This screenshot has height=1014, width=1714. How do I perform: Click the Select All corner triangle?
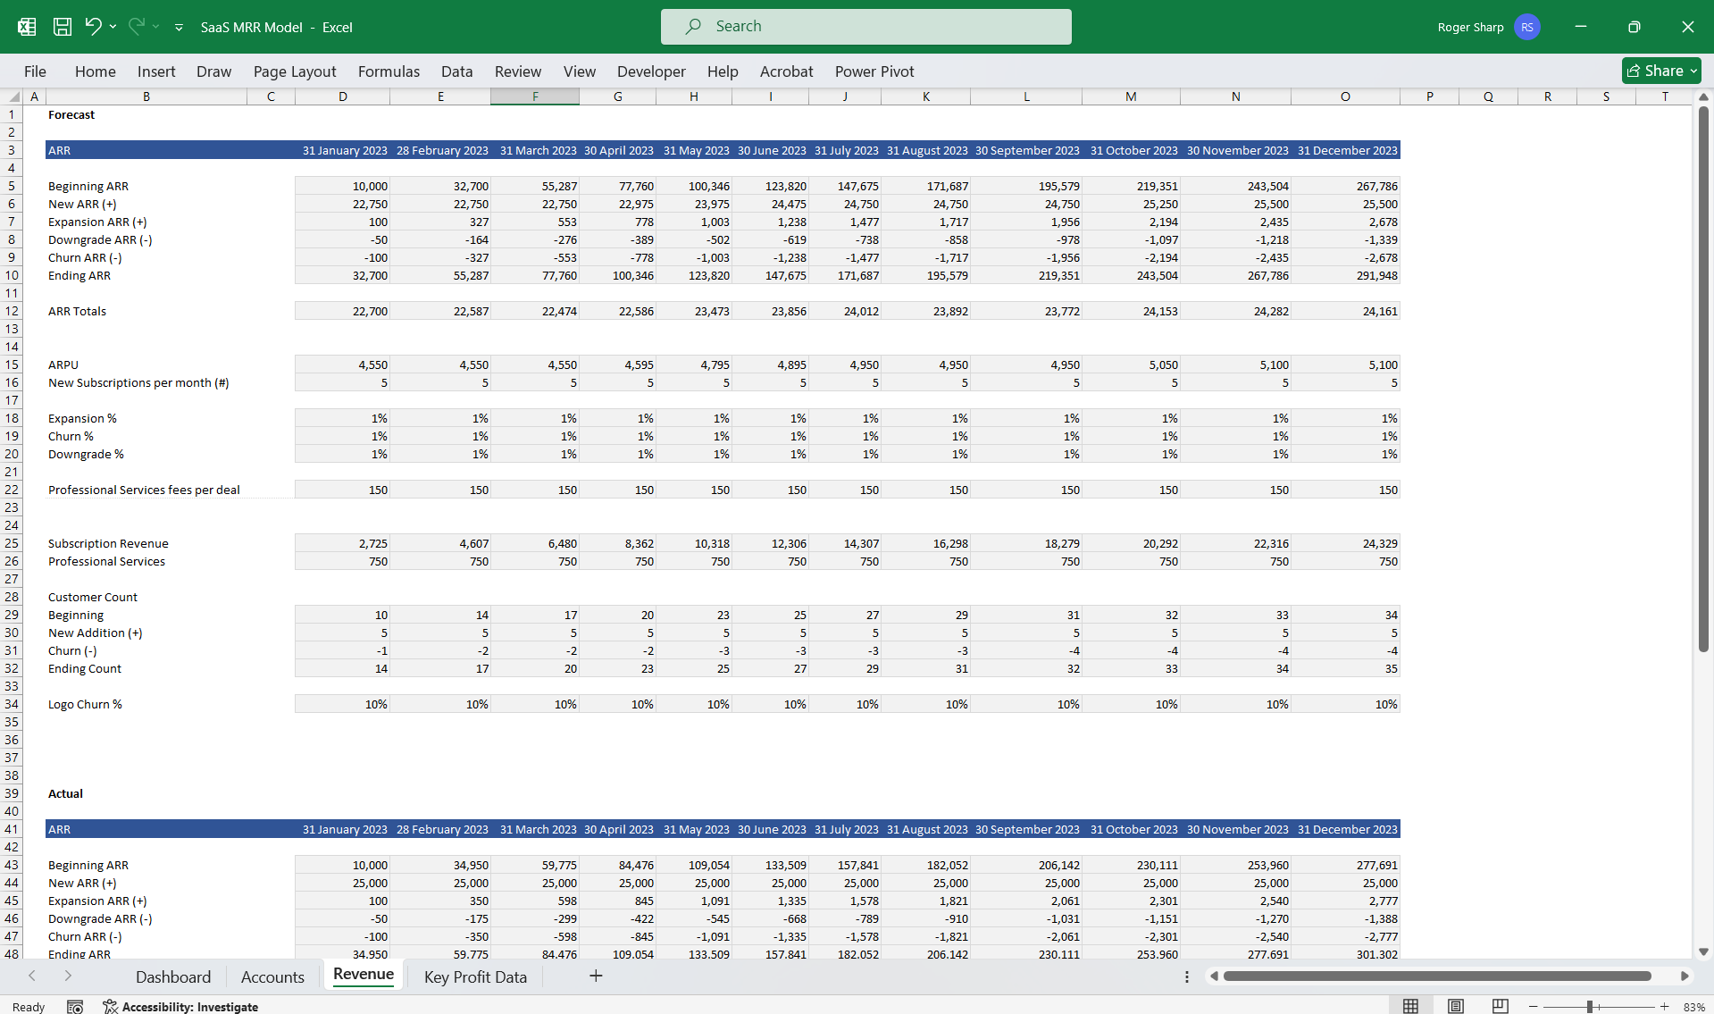pyautogui.click(x=13, y=96)
